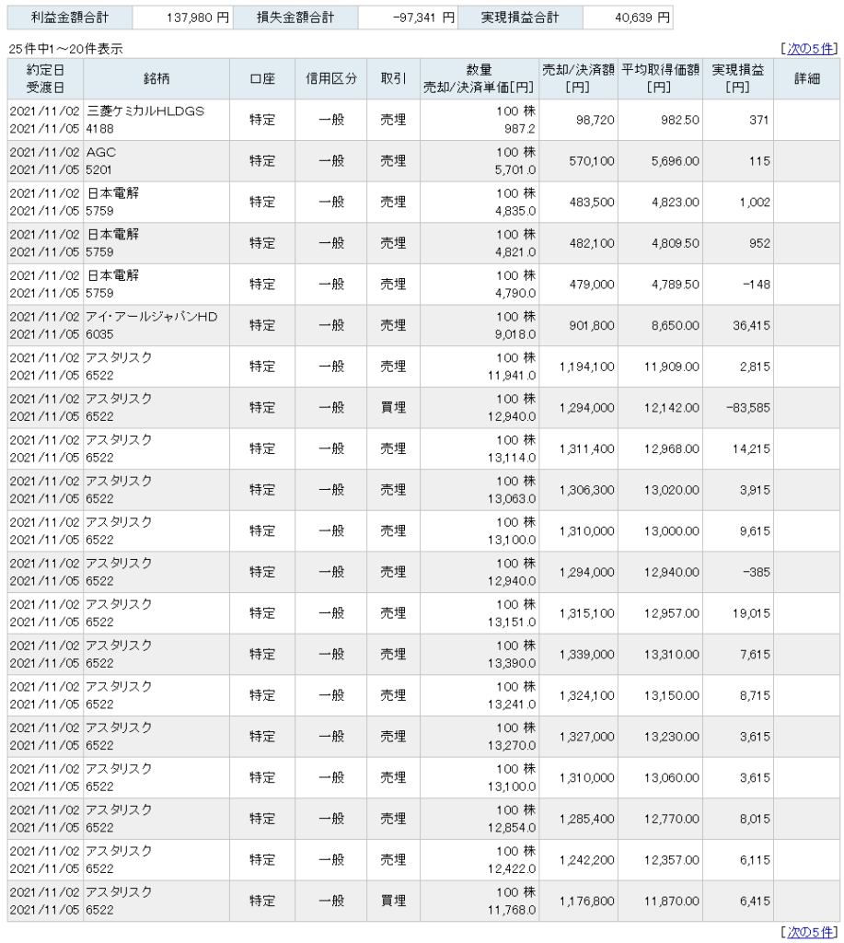This screenshot has width=844, height=943.
Task: Click realized profit 36,415
Action: (x=751, y=325)
